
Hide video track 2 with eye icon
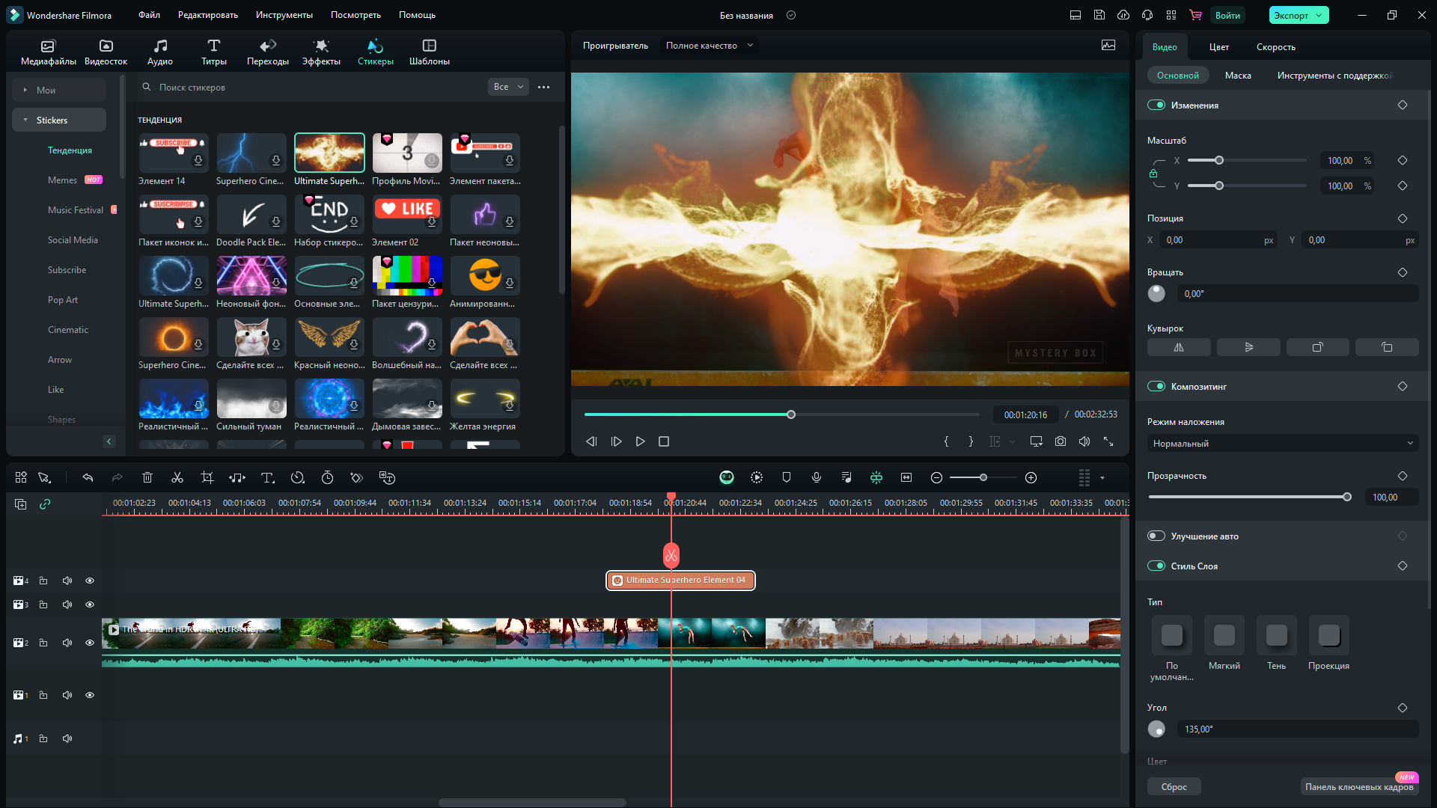[x=90, y=643]
